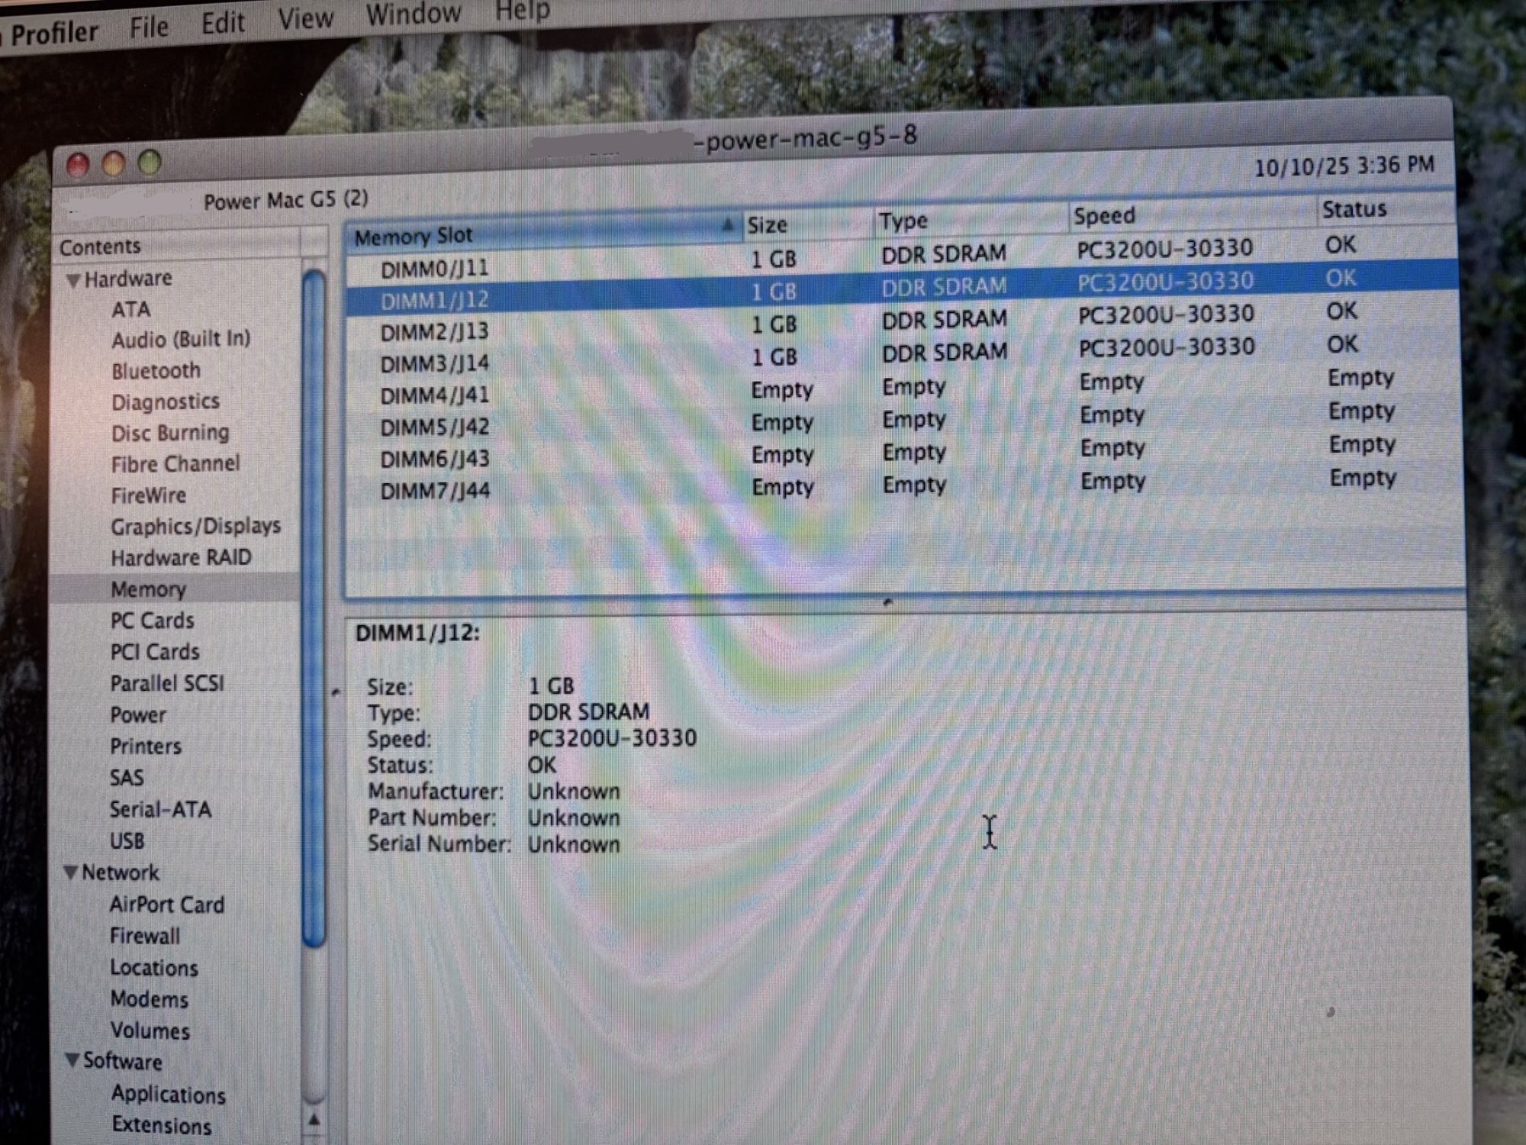Click the pane divider grip dot

tap(887, 602)
